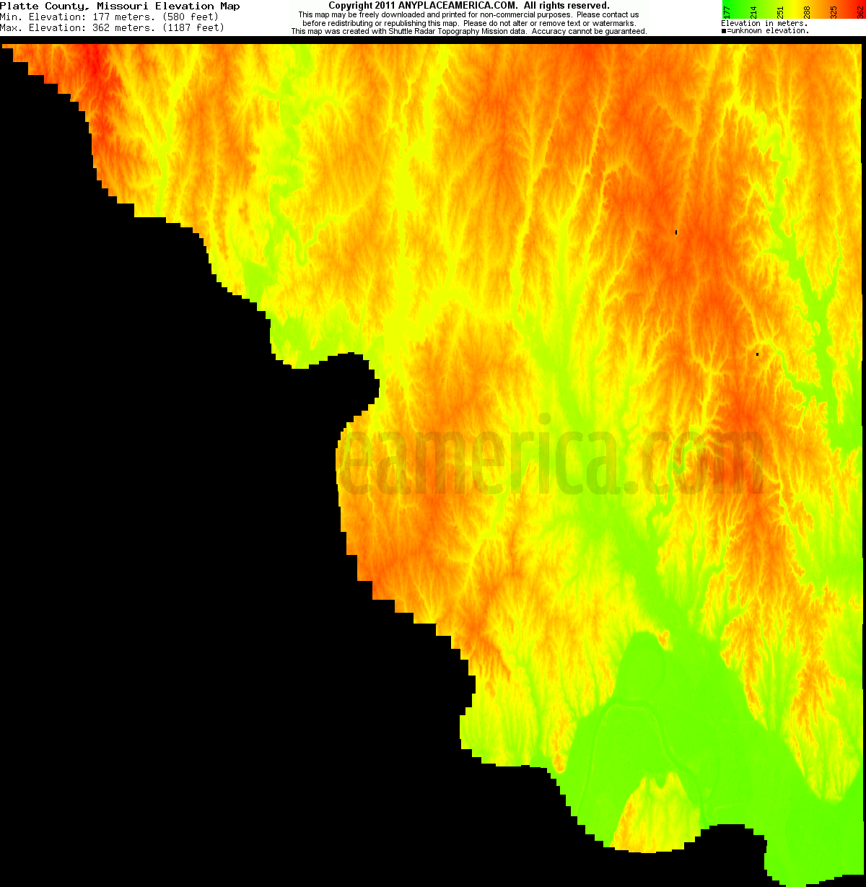Click the small black dot near Smithville Lake arm
This screenshot has height=887, width=866.
coord(758,354)
